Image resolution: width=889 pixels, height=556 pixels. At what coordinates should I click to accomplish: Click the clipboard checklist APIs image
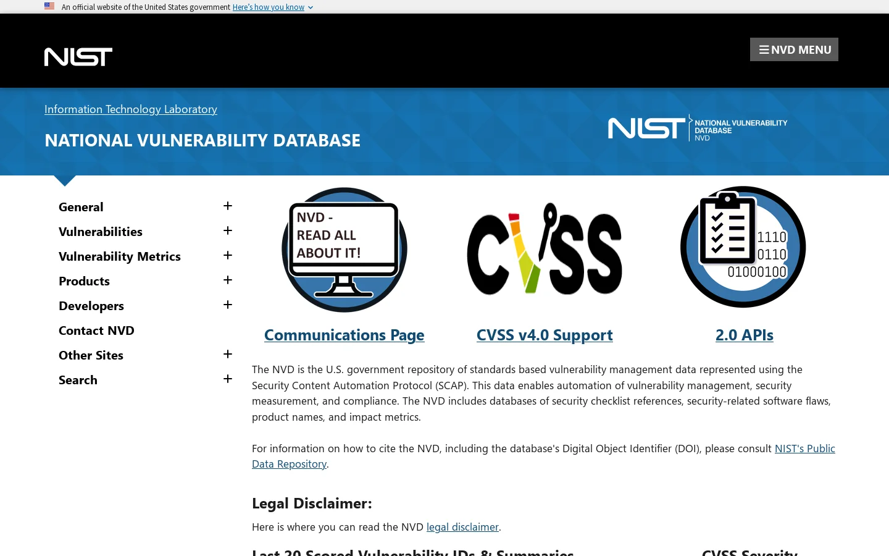click(743, 247)
